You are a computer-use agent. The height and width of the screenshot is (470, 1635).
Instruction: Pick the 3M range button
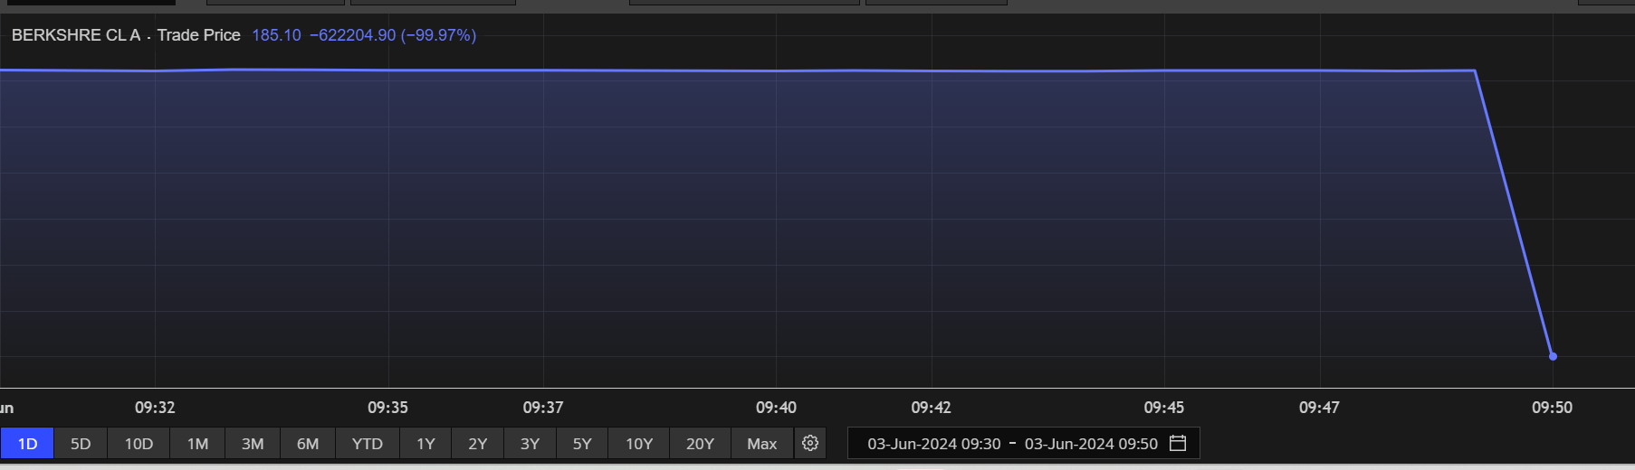(x=253, y=444)
